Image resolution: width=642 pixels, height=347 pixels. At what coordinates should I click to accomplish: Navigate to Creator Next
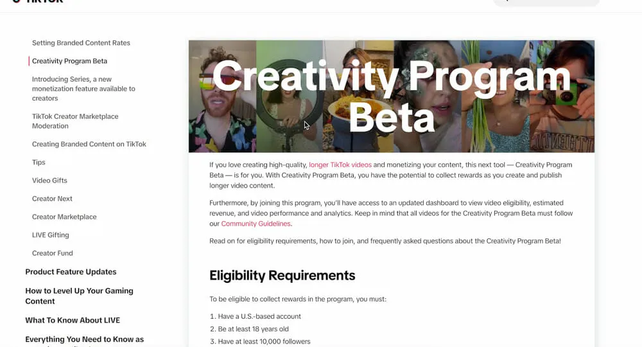(52, 199)
